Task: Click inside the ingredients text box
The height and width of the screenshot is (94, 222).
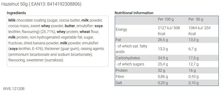Action: pos(58,41)
